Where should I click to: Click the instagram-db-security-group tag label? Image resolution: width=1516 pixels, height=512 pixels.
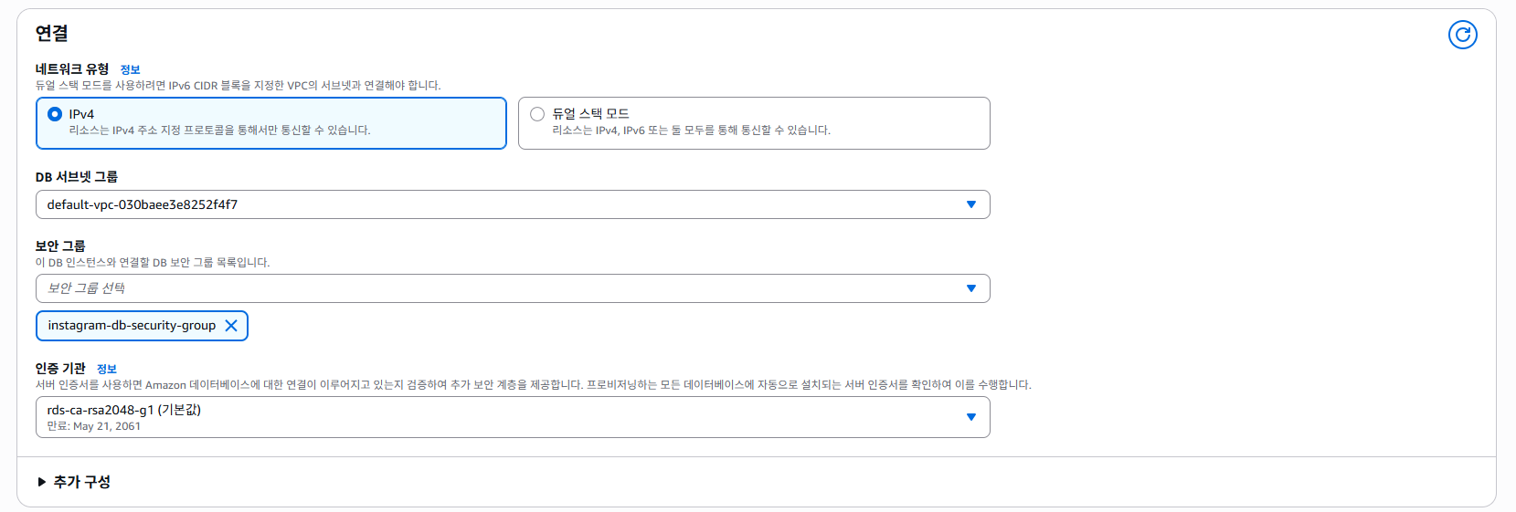tap(132, 326)
